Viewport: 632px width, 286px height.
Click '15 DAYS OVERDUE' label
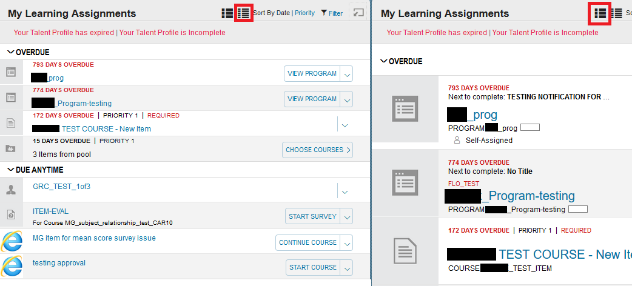61,141
